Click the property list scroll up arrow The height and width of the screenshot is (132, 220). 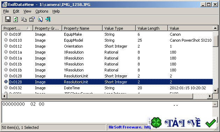pos(215,28)
